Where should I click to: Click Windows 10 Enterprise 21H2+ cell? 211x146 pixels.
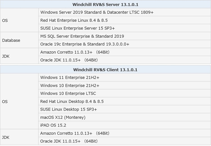[x=70, y=85]
